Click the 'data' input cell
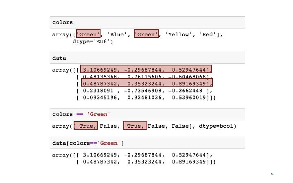This screenshot has height=183, width=293. [x=147, y=58]
